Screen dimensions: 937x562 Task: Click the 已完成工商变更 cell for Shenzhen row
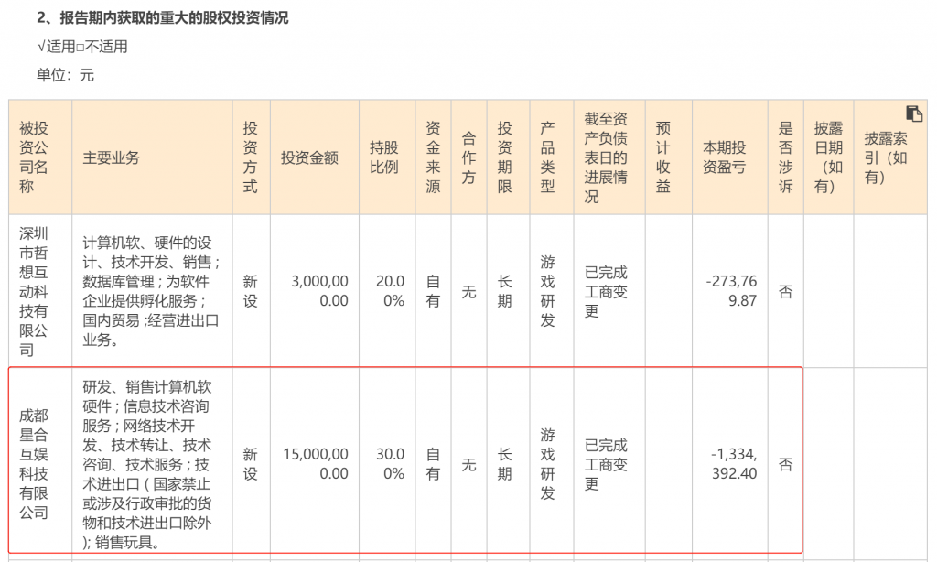click(x=607, y=289)
